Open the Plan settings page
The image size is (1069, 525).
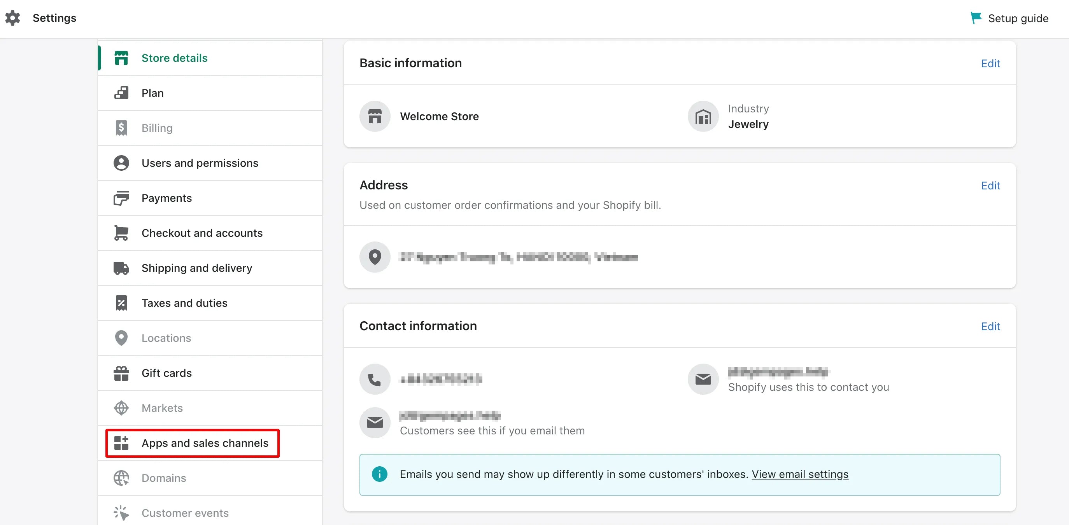point(210,93)
